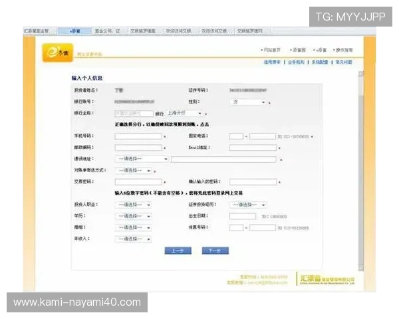399x319 pixels.
Task: Click the scrollbar up arrow button
Action: coord(361,74)
